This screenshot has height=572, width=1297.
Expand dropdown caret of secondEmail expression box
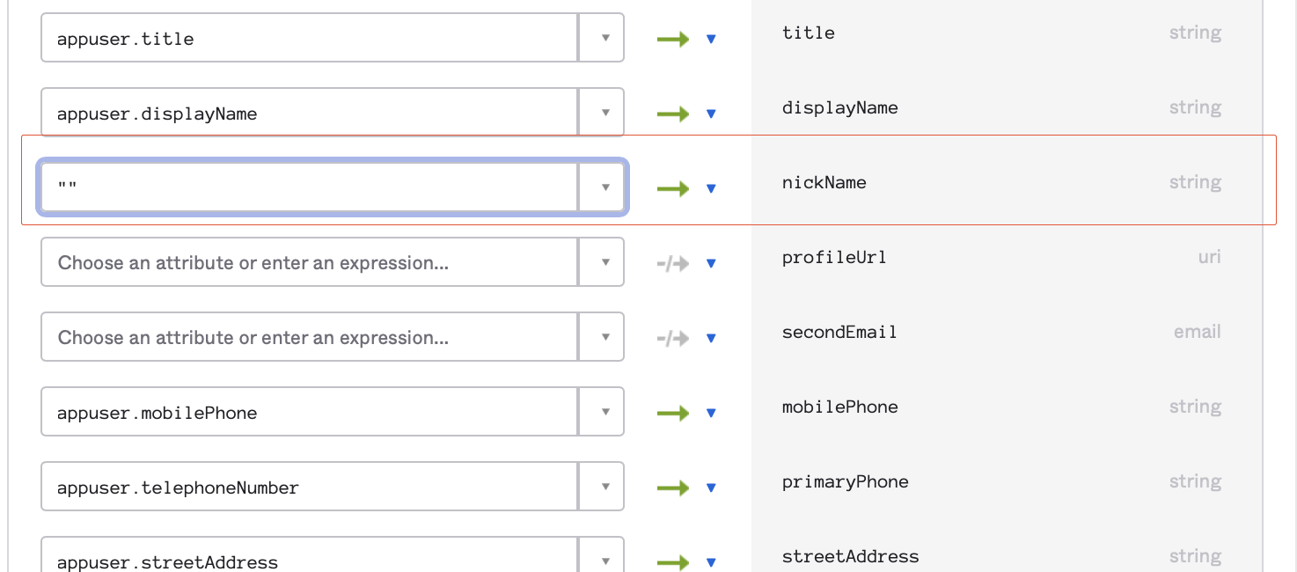tap(605, 338)
